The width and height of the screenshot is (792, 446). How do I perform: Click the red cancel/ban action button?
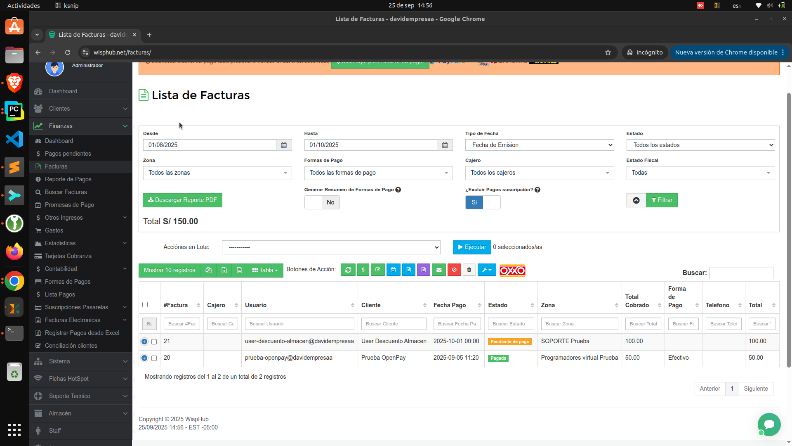click(x=454, y=270)
